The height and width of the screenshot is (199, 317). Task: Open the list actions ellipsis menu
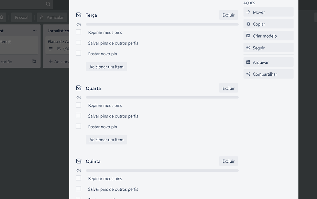point(35,31)
